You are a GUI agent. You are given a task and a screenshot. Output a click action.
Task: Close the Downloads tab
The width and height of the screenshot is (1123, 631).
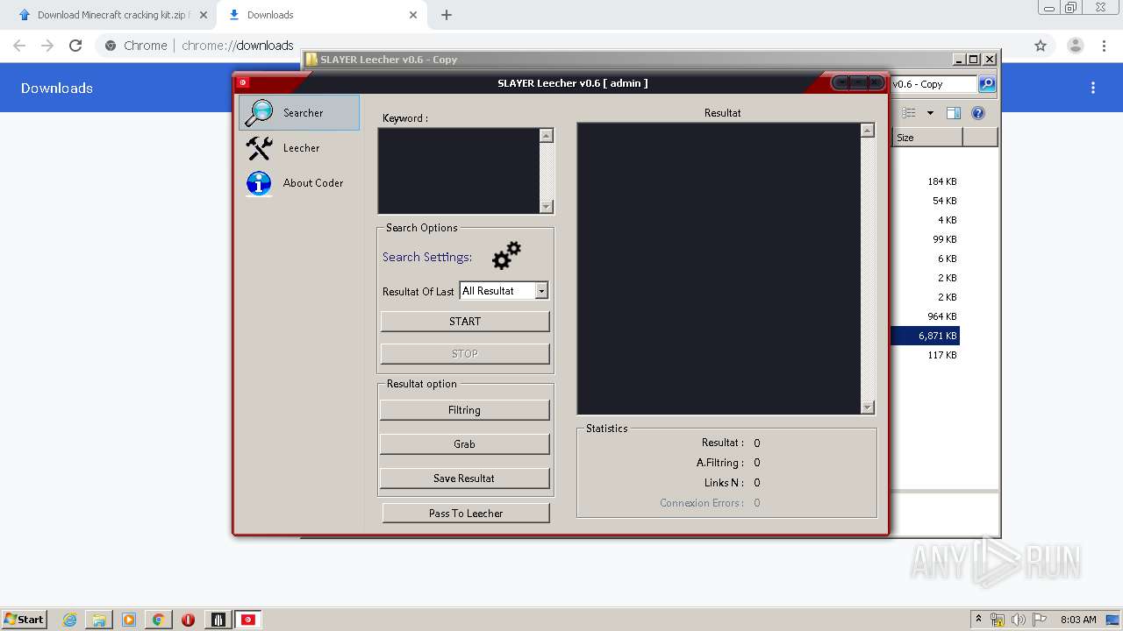tap(414, 15)
